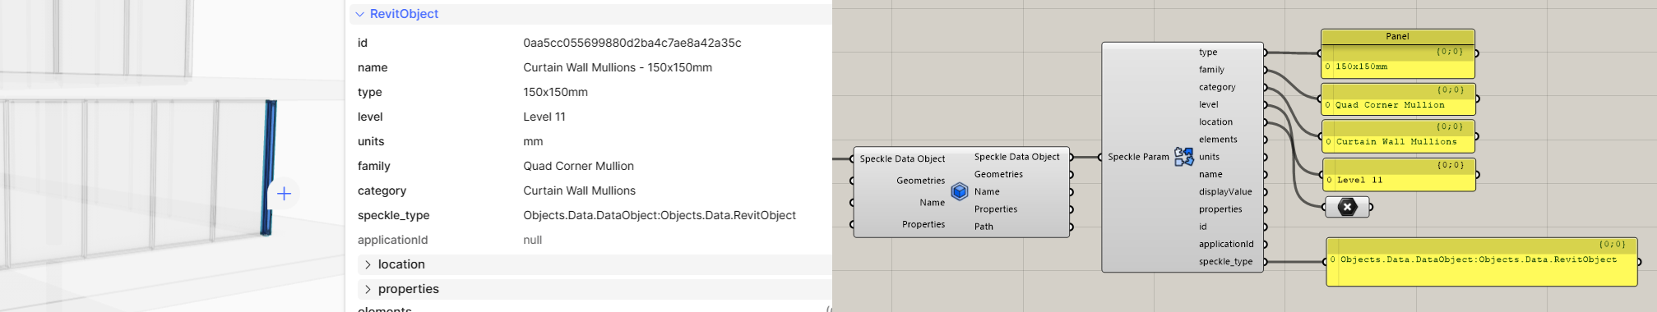Select the units value mm
1657x312 pixels.
[x=533, y=141]
